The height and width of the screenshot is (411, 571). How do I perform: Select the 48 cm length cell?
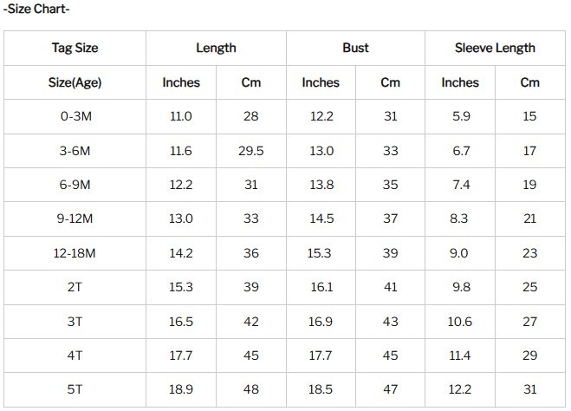(x=251, y=389)
